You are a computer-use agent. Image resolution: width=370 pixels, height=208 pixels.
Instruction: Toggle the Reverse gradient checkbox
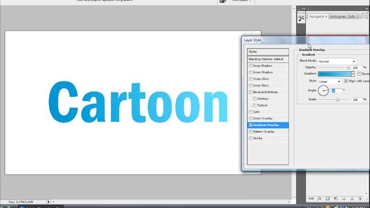(x=359, y=74)
